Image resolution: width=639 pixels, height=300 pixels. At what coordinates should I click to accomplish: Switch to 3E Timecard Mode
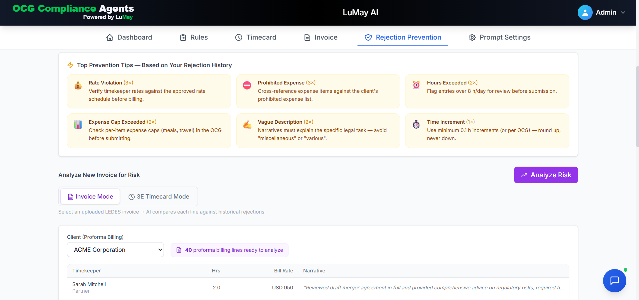tap(159, 197)
